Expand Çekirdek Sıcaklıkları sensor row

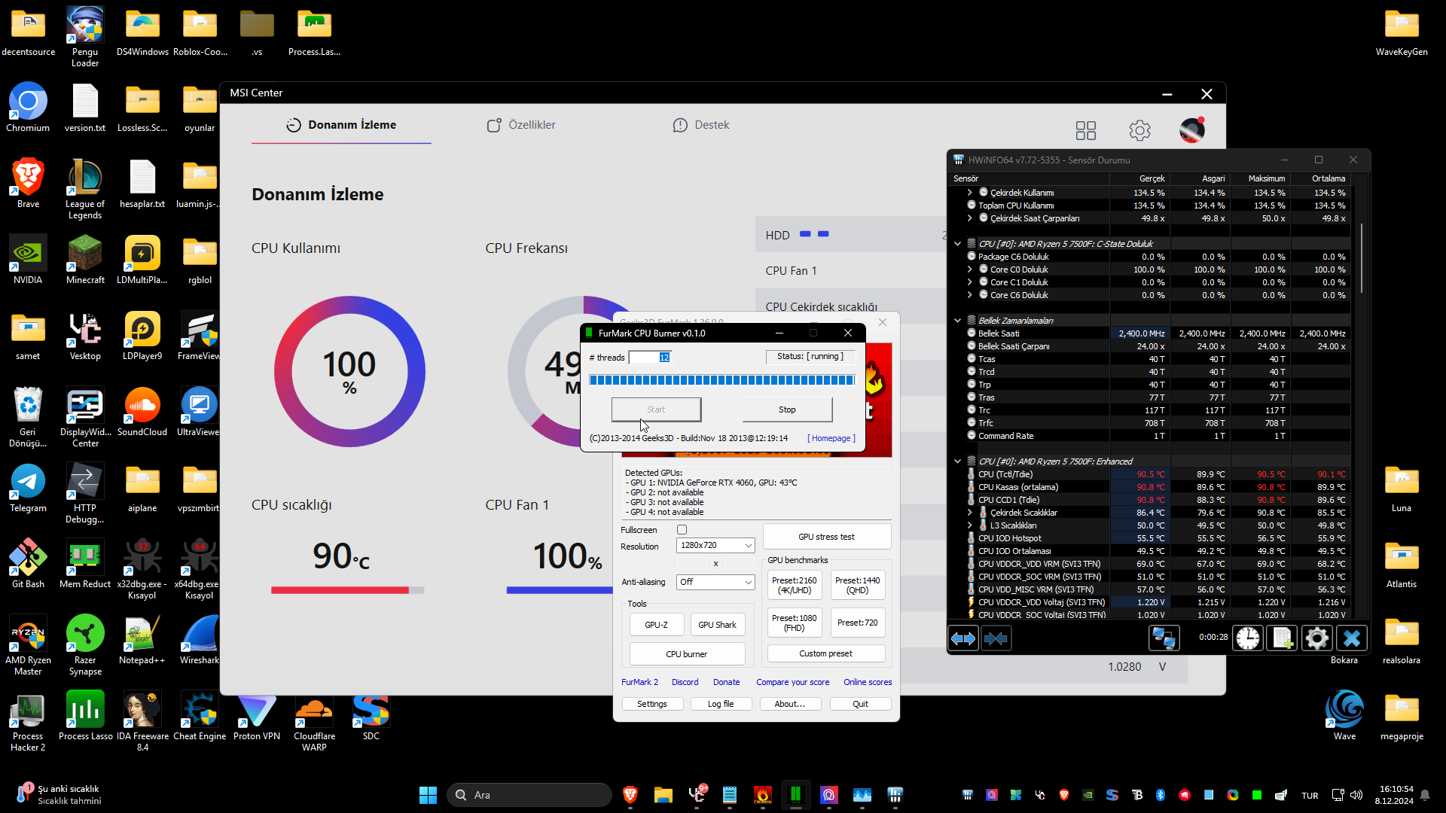pyautogui.click(x=970, y=513)
